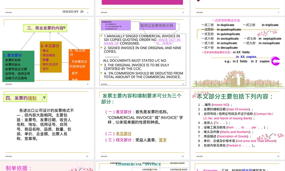Click the purple 信用证发票条款示例 title box
The width and height of the screenshot is (285, 171).
click(x=157, y=26)
